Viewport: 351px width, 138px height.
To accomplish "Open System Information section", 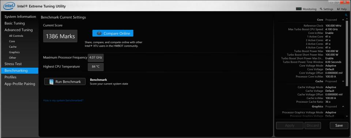I will pyautogui.click(x=20, y=17).
